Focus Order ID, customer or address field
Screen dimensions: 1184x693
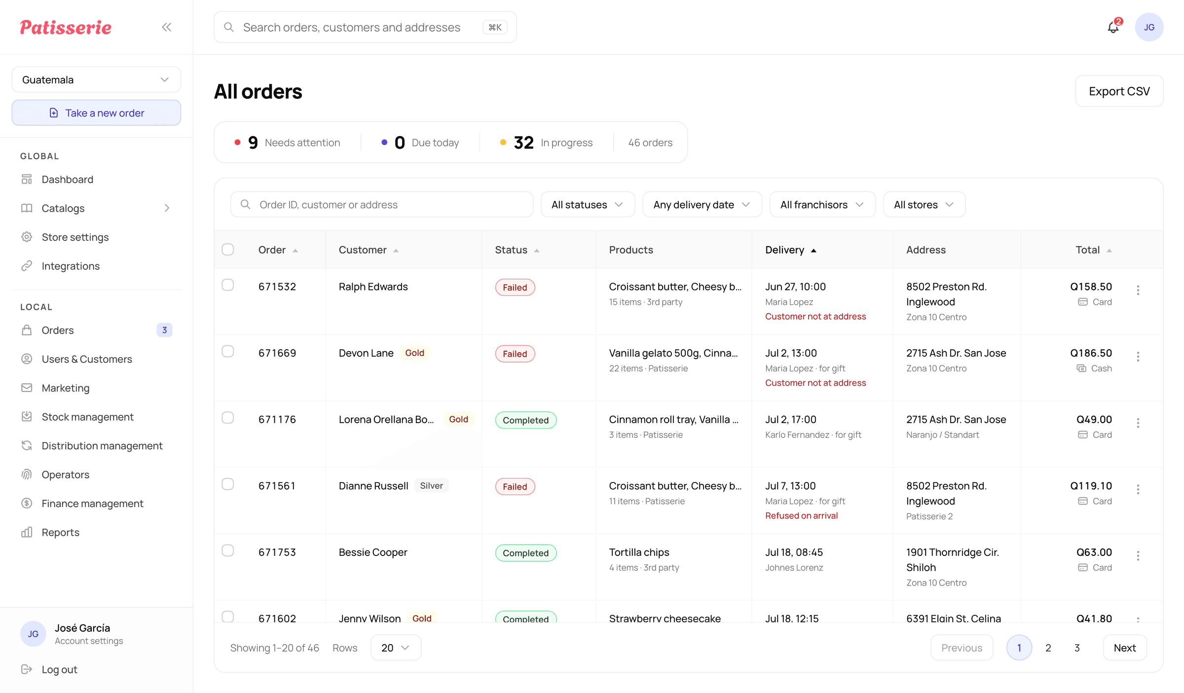(x=381, y=204)
